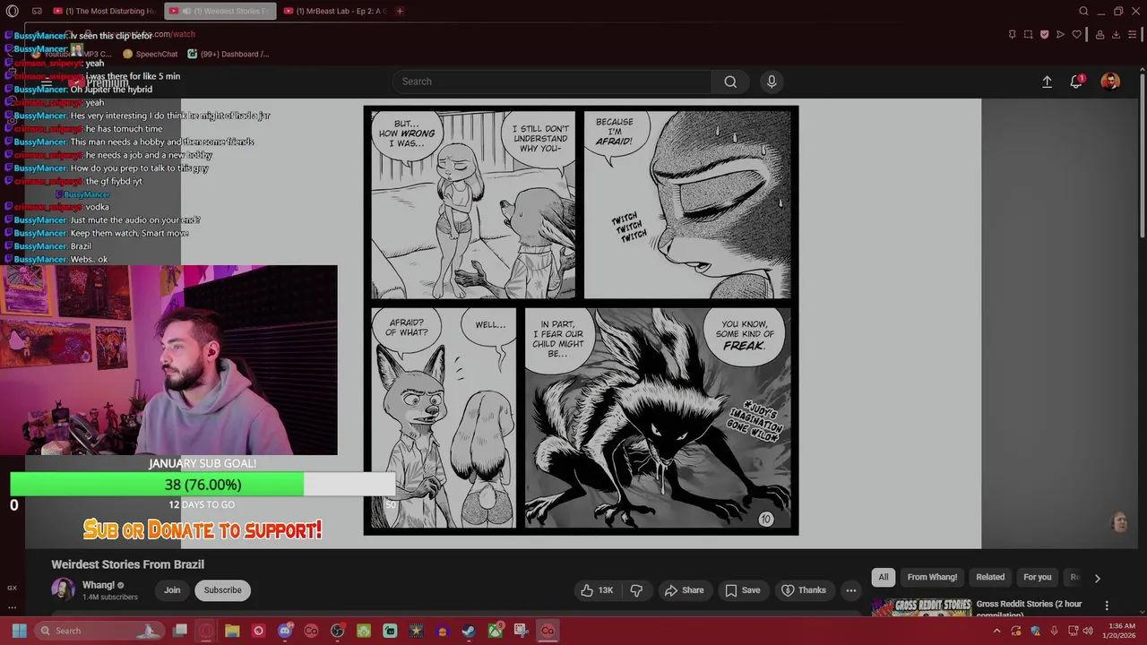
Task: Dislike the video
Action: tap(636, 590)
